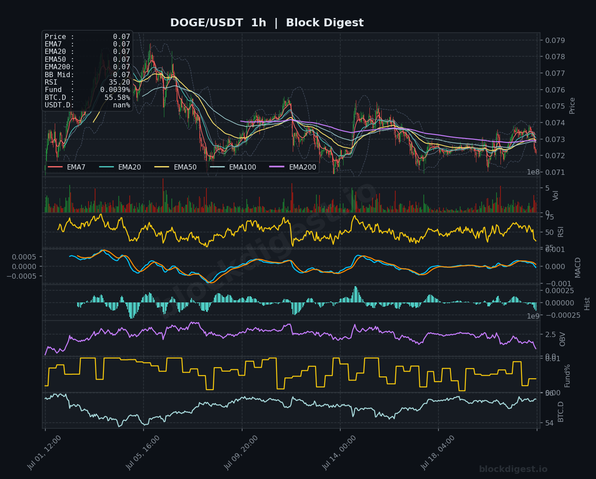Image resolution: width=596 pixels, height=479 pixels.
Task: Click the "1e8" volume scale label
Action: coord(533,172)
